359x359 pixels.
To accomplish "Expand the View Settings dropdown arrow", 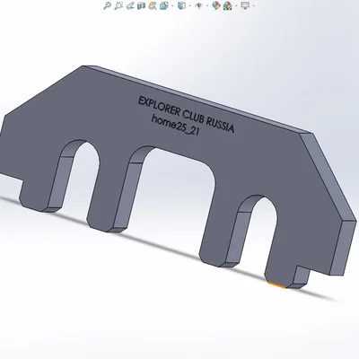I will point(254,5).
